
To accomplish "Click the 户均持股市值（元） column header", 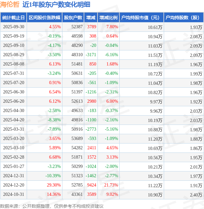I will (x=141, y=18).
